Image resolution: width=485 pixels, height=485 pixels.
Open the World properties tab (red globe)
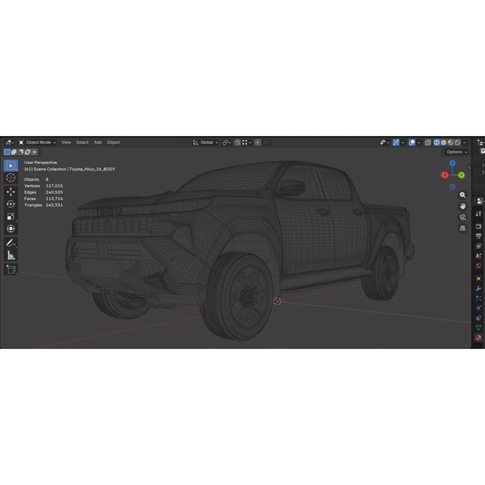[479, 266]
